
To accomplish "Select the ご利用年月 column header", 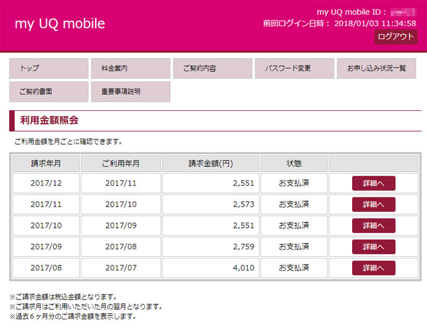I will point(121,163).
